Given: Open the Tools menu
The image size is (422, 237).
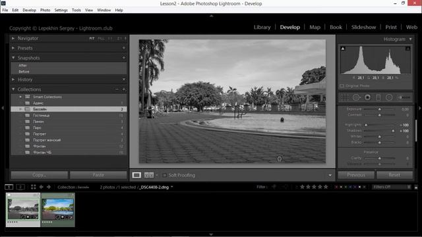Looking at the screenshot, I should (x=76, y=11).
